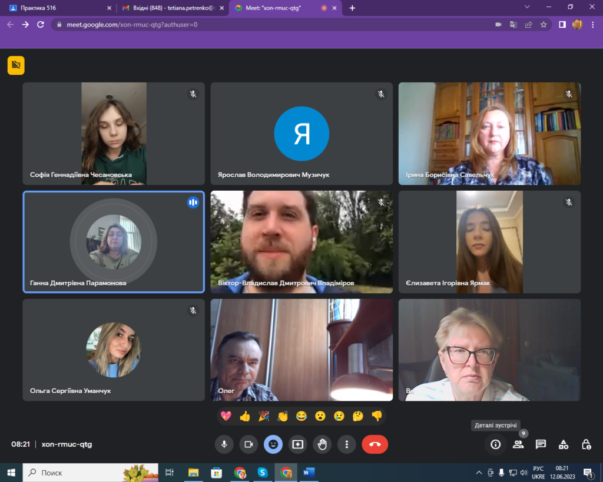Select Олег's video tile
The height and width of the screenshot is (482, 603).
pyautogui.click(x=301, y=350)
